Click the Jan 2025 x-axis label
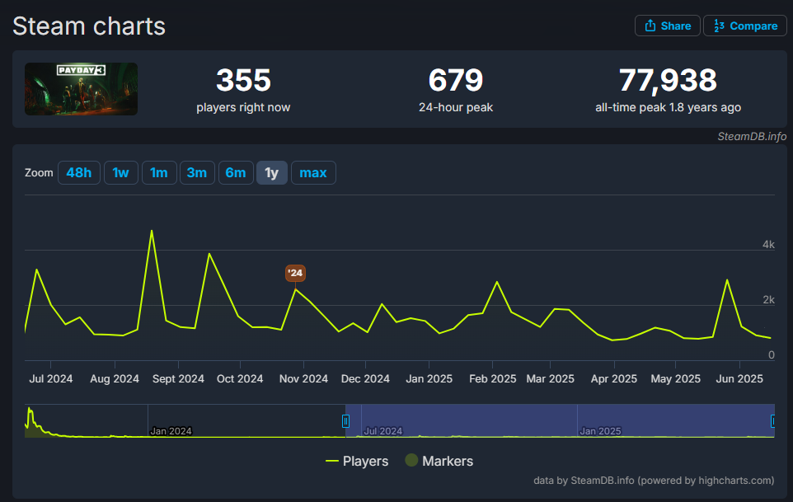Viewport: 793px width, 502px height. click(x=429, y=378)
